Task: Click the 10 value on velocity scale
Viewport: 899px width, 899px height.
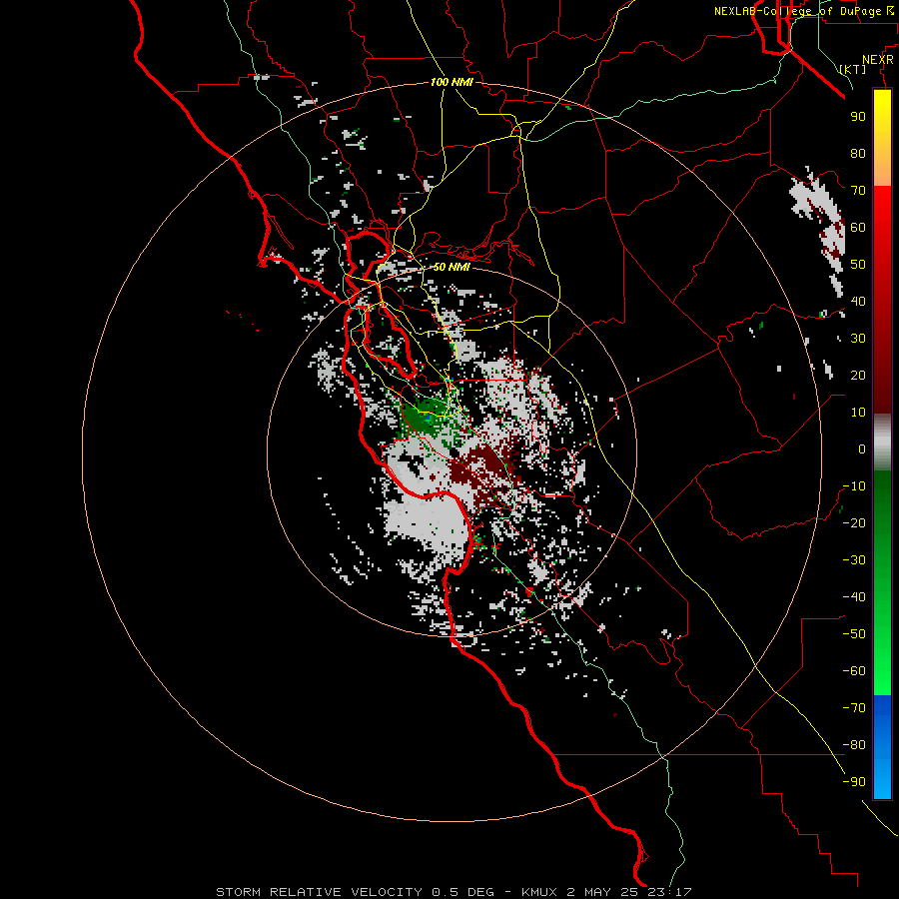Action: coord(858,413)
